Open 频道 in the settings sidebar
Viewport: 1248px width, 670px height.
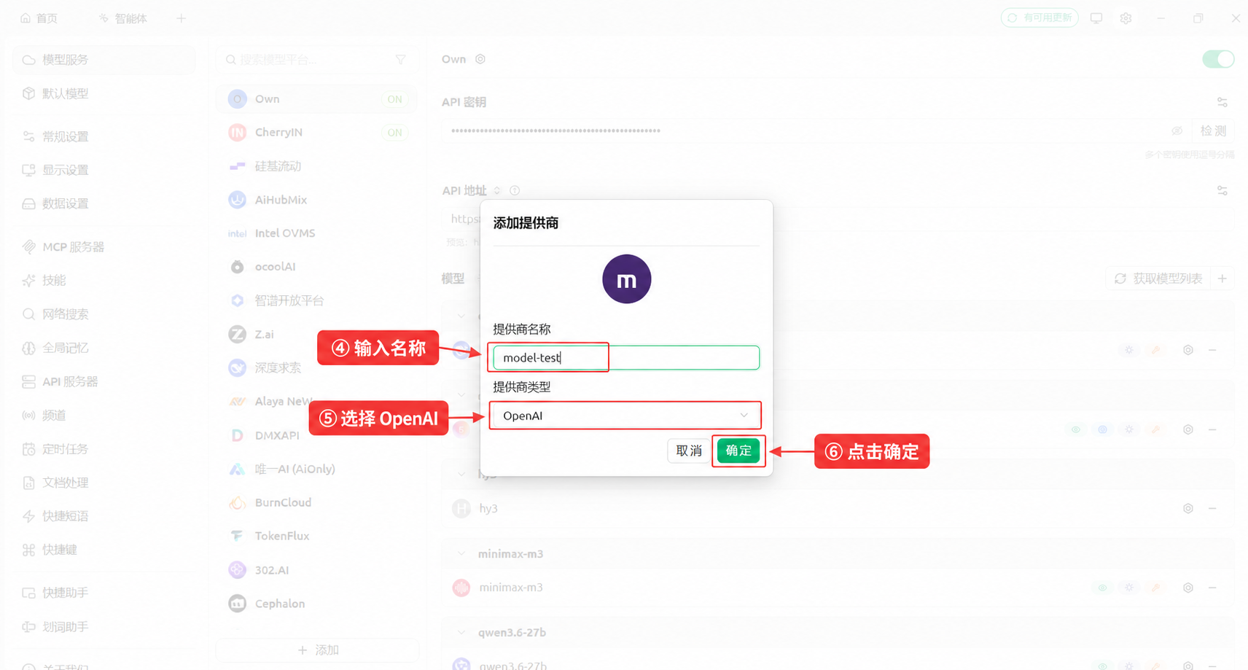coord(104,416)
